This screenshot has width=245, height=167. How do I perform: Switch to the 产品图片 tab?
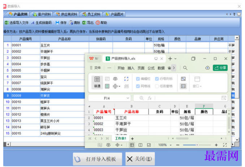115,14
